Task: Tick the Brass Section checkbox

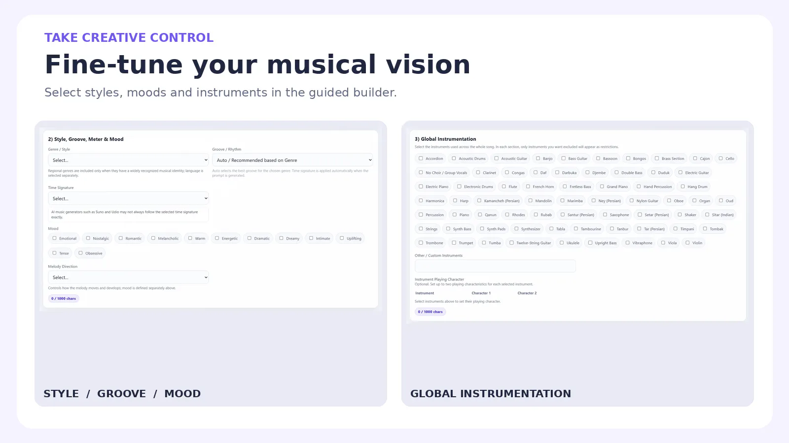Action: [657, 158]
